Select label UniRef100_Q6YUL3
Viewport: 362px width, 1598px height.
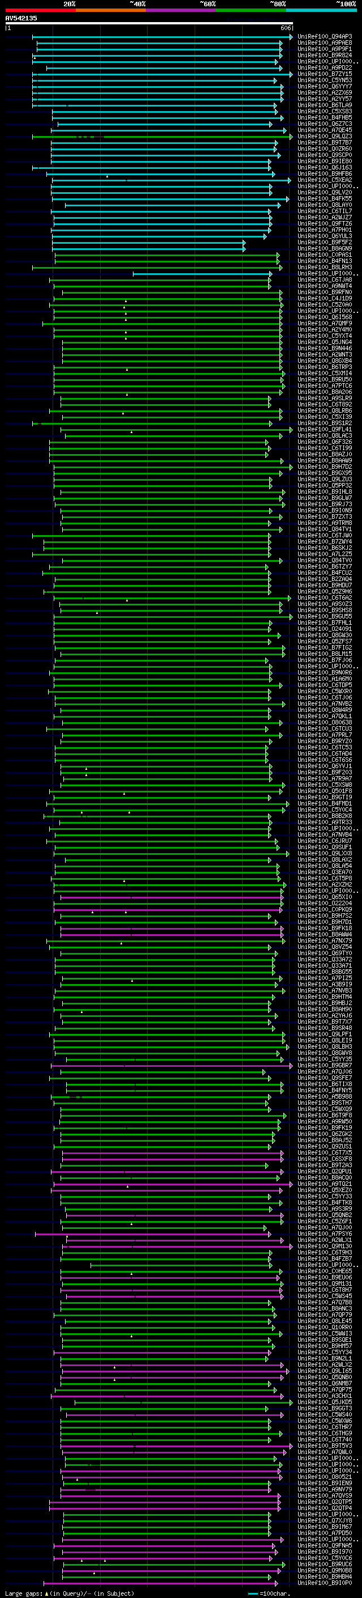pyautogui.click(x=325, y=236)
